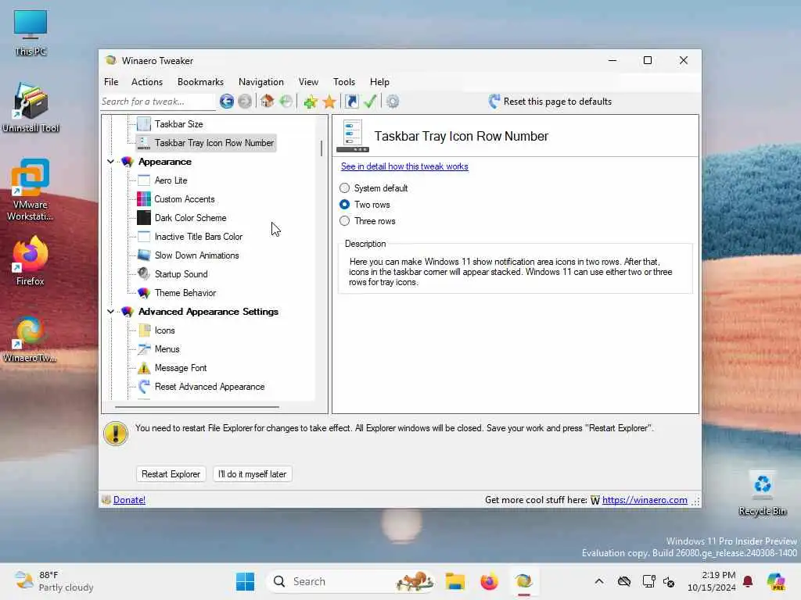Click the Custom Accents colorful icon
Viewport: 801px width, 600px height.
[x=144, y=199]
